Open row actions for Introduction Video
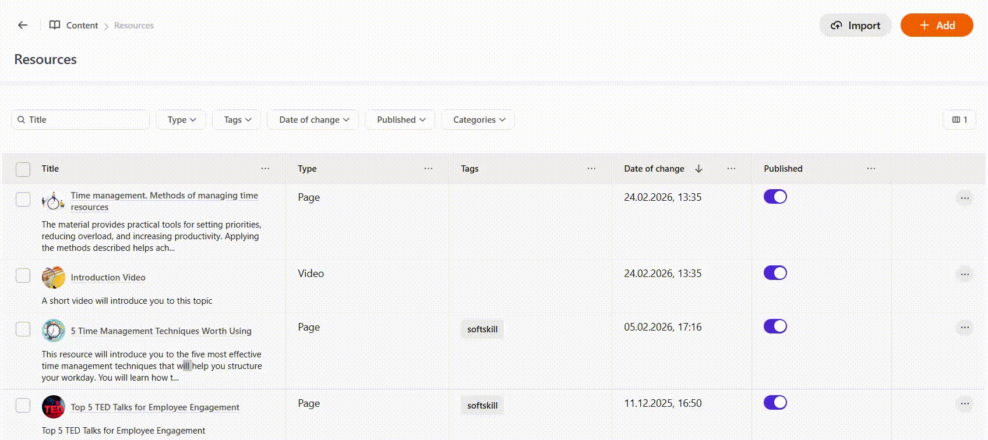 click(964, 274)
